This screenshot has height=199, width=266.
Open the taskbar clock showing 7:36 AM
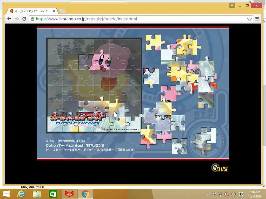(x=255, y=194)
